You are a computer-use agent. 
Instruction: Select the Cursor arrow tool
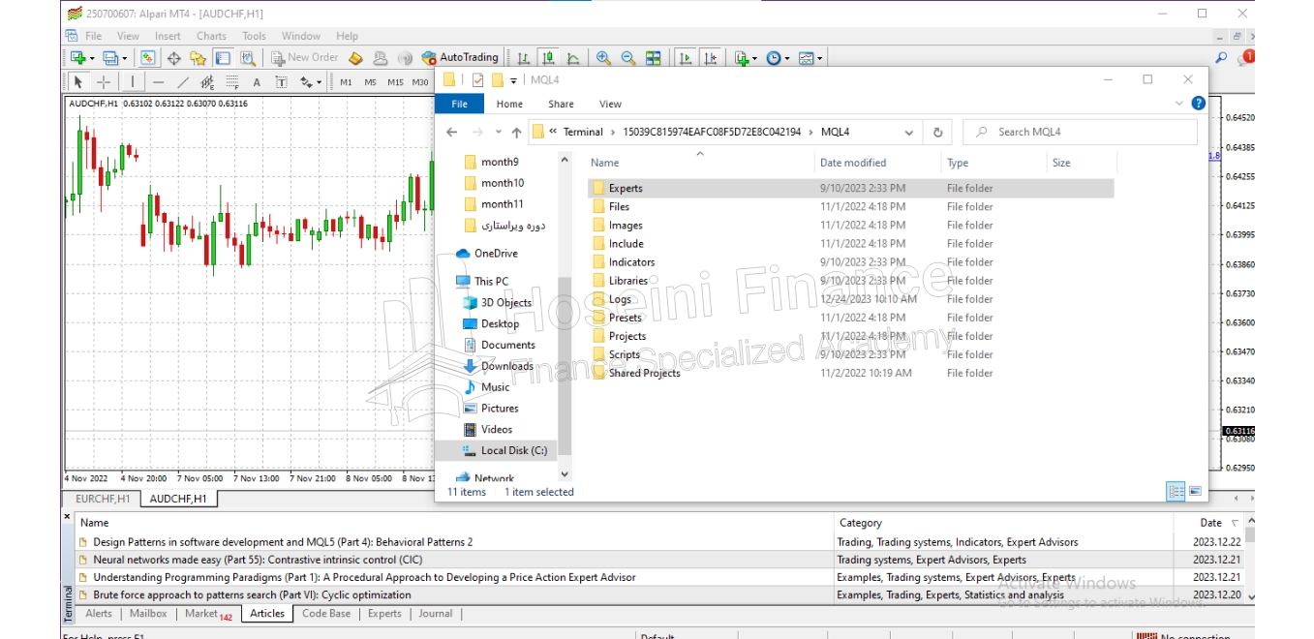pos(78,82)
